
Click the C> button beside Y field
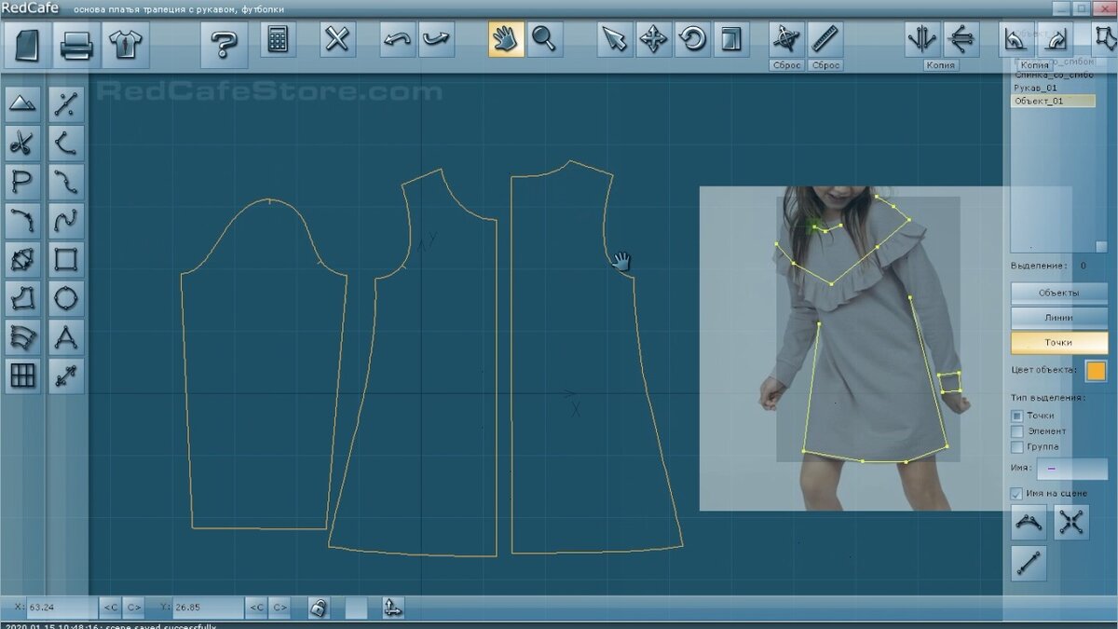click(279, 608)
